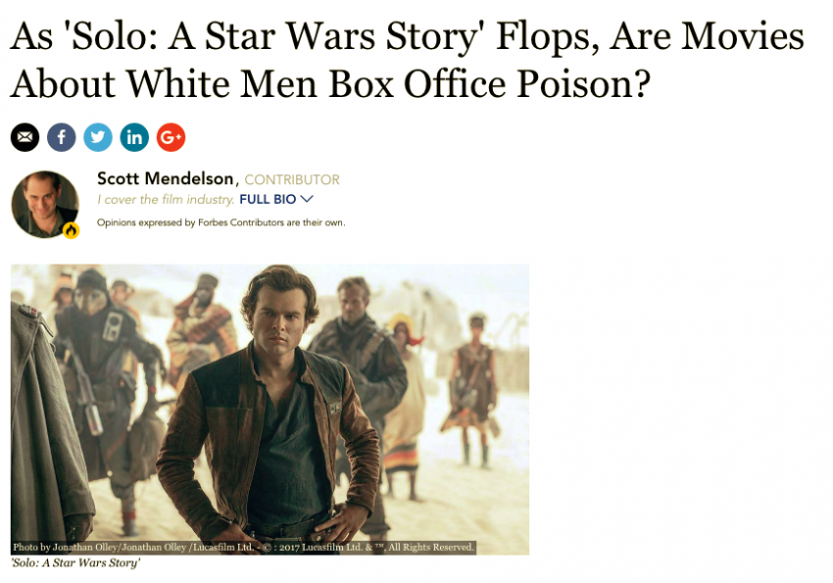This screenshot has height=583, width=833.
Task: Share the article via the email envelope icon
Action: pyautogui.click(x=24, y=137)
